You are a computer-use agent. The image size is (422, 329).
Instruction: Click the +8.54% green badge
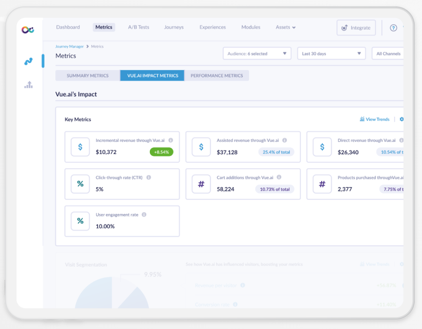(x=162, y=152)
